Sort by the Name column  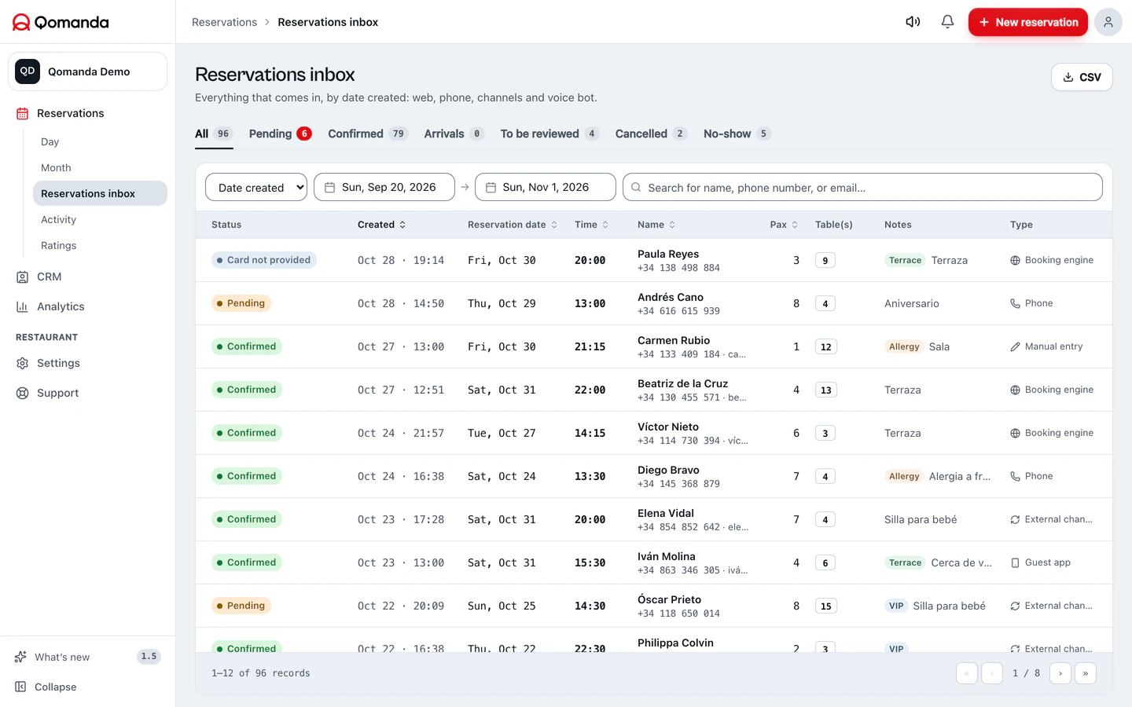(x=656, y=225)
